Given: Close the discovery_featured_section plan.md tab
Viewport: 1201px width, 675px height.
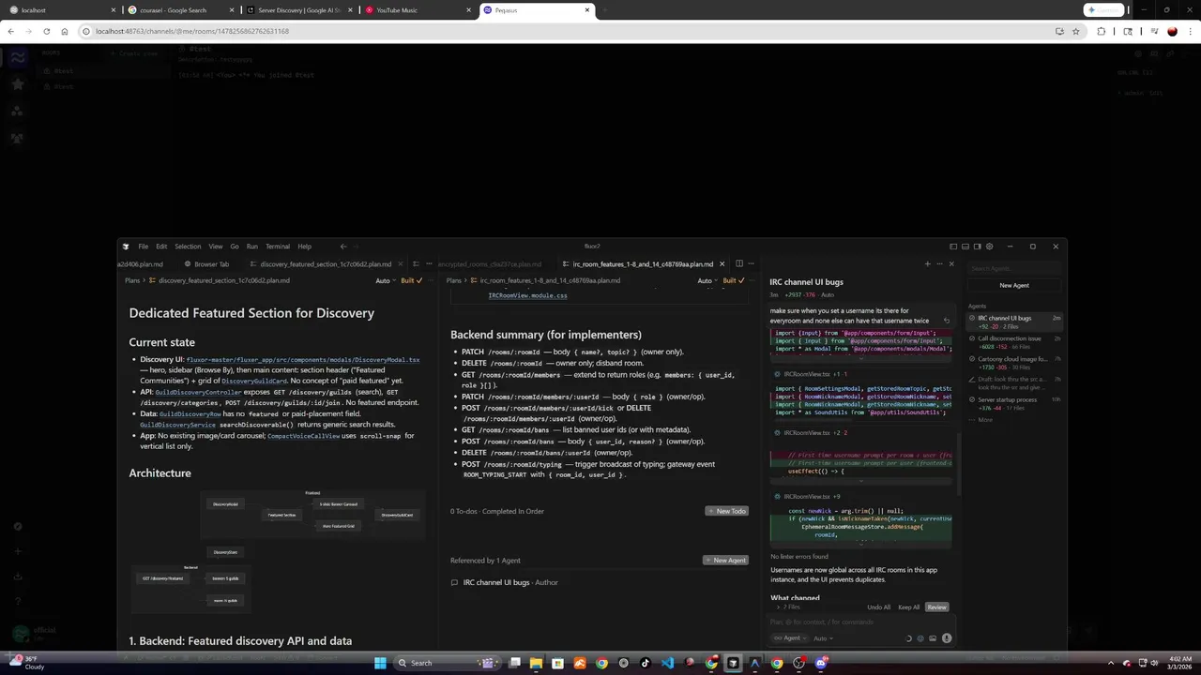Looking at the screenshot, I should pos(402,264).
